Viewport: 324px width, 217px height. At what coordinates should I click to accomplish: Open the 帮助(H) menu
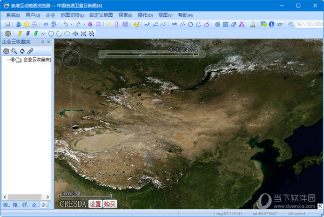[185, 15]
